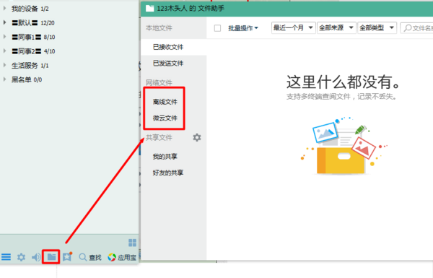The image size is (433, 278).
Task: Open shared files settings gear
Action: pyautogui.click(x=197, y=137)
